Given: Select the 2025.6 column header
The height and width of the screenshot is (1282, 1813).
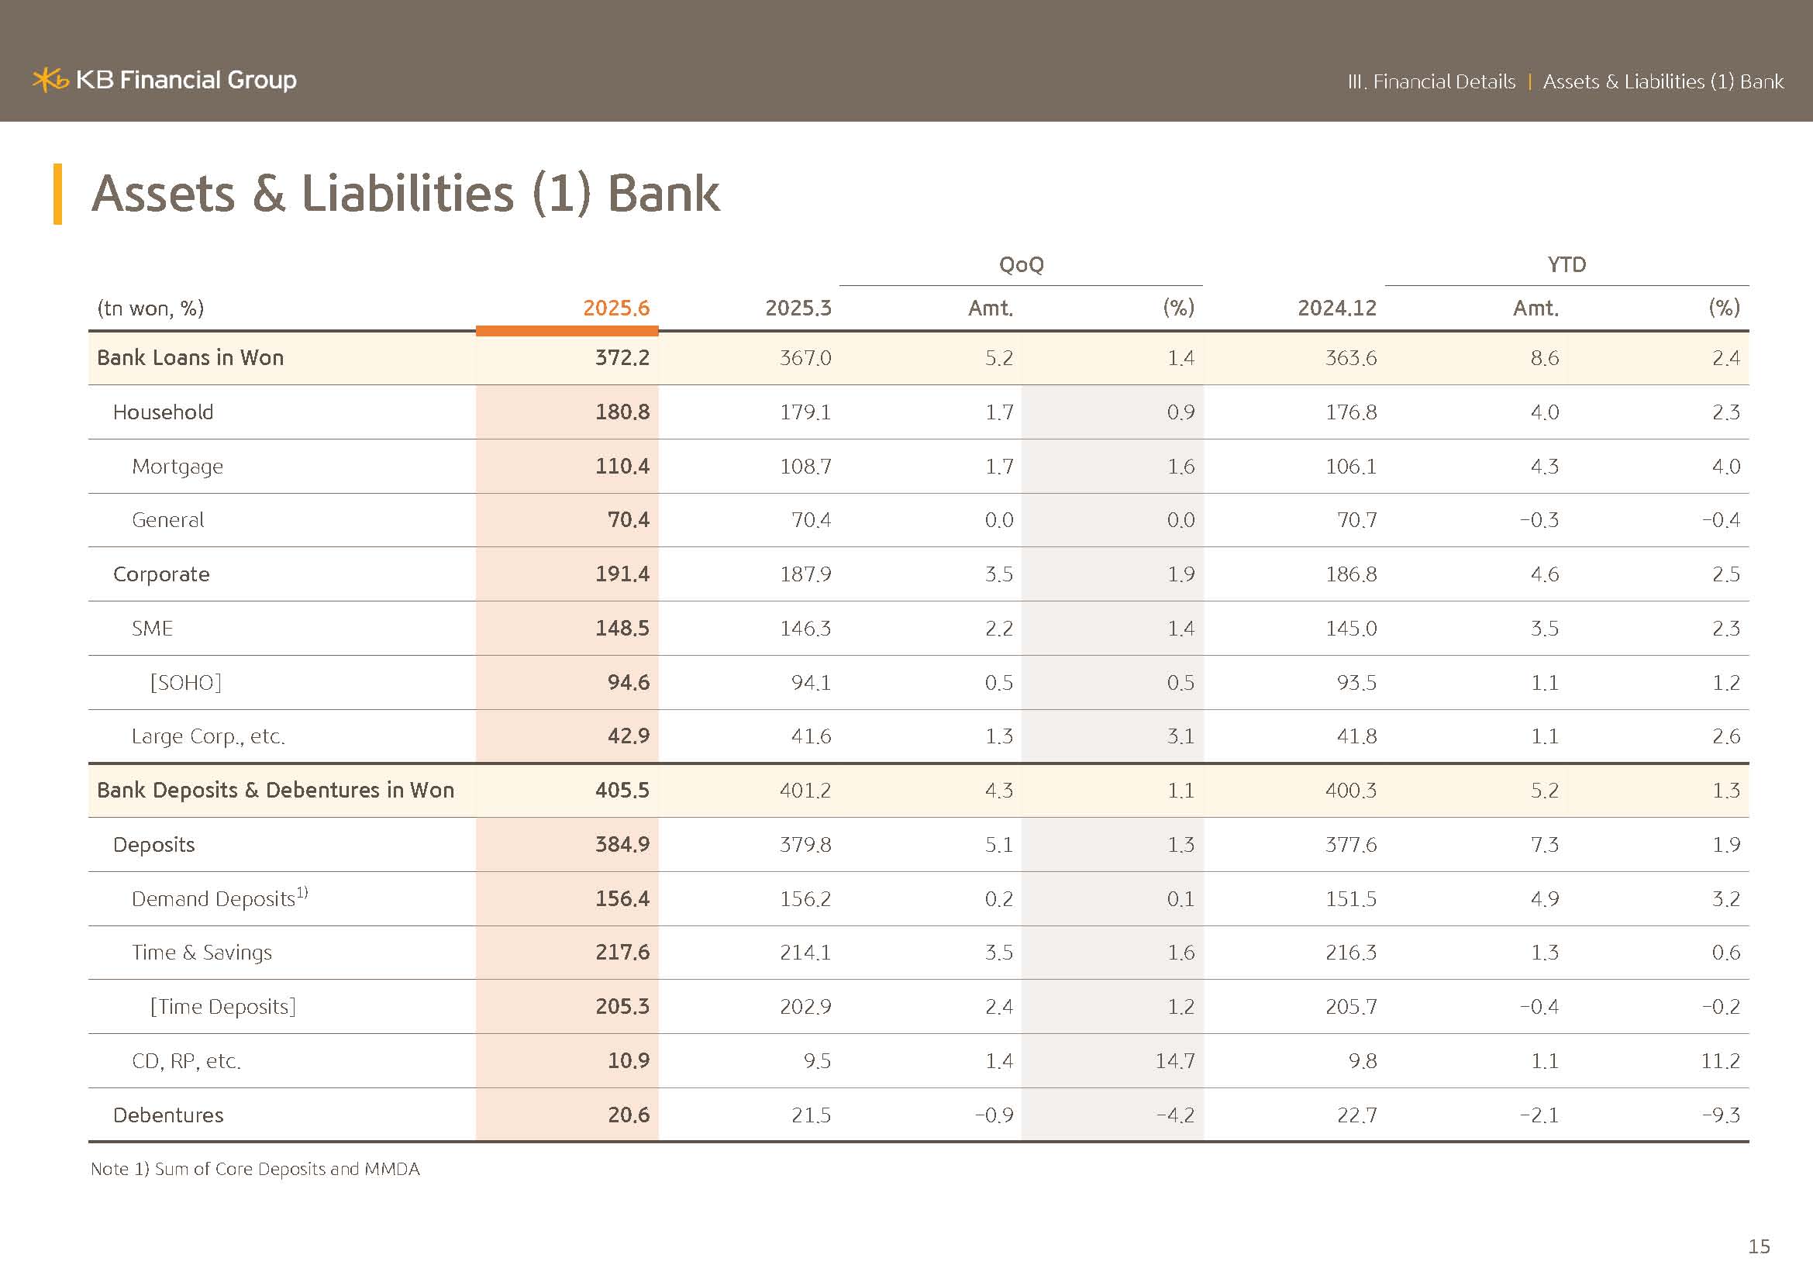Looking at the screenshot, I should (x=616, y=308).
